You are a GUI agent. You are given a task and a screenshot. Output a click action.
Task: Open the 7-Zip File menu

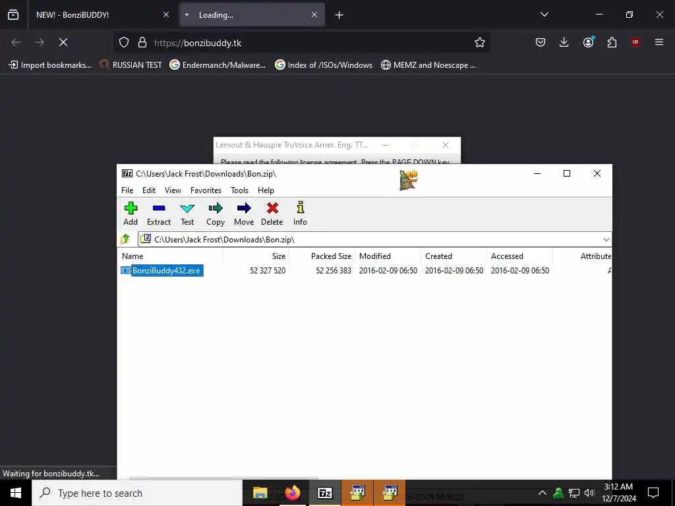tap(127, 190)
